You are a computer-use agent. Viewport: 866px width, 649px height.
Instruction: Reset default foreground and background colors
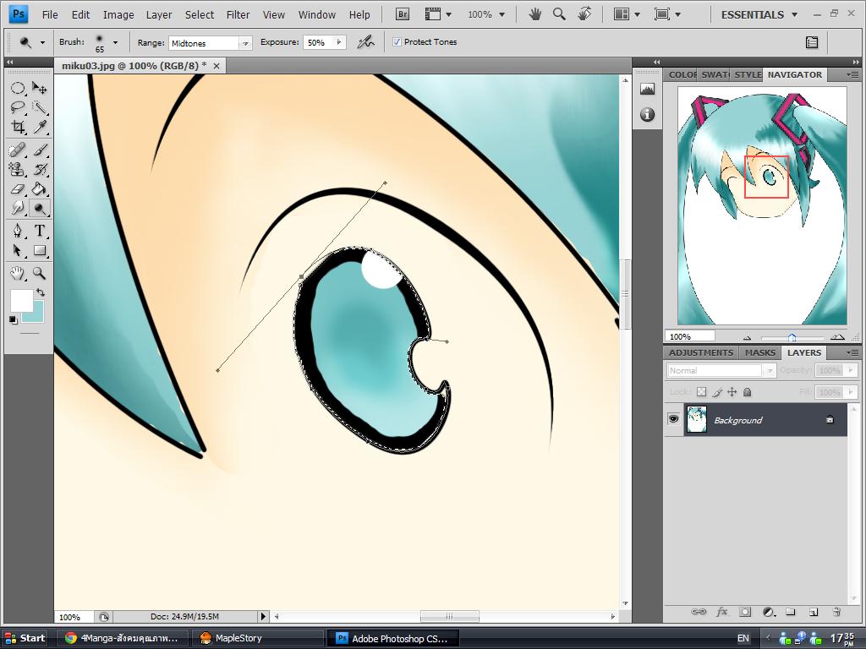coord(14,319)
